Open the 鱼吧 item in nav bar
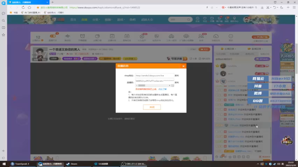 coord(133,20)
